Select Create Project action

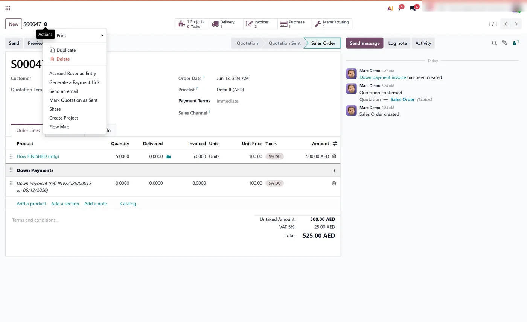(75, 118)
